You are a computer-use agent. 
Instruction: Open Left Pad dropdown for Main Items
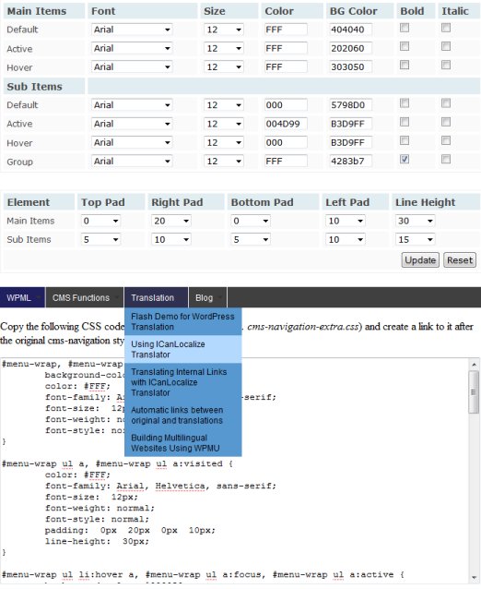click(x=346, y=221)
